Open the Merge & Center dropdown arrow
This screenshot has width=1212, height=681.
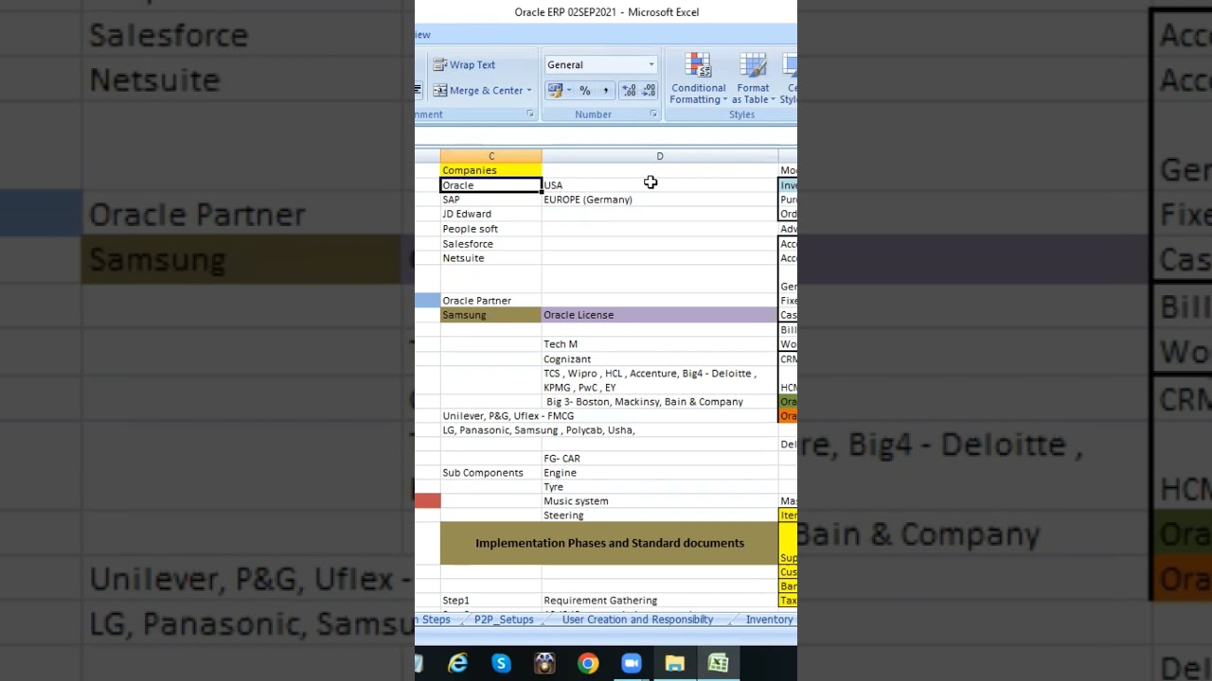(x=529, y=91)
